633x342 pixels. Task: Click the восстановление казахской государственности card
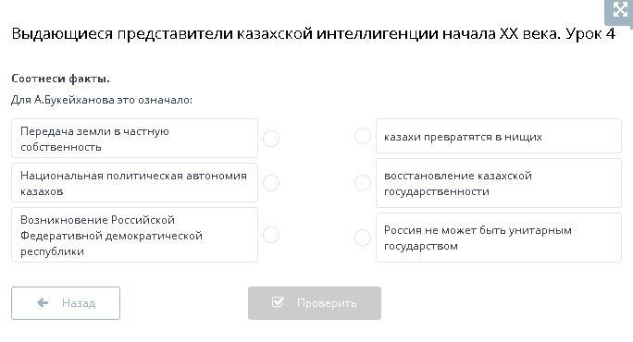[499, 183]
